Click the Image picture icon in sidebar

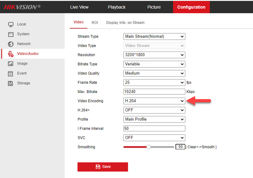pos(11,64)
